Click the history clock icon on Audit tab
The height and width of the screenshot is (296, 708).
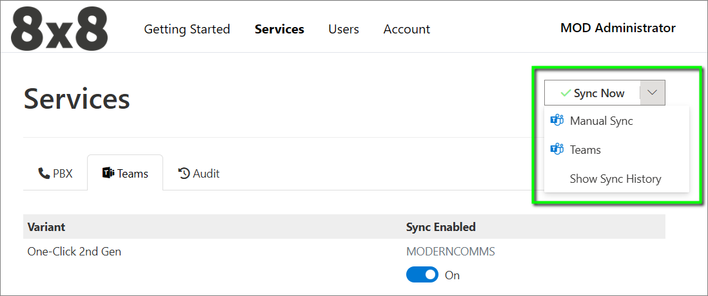click(x=184, y=173)
